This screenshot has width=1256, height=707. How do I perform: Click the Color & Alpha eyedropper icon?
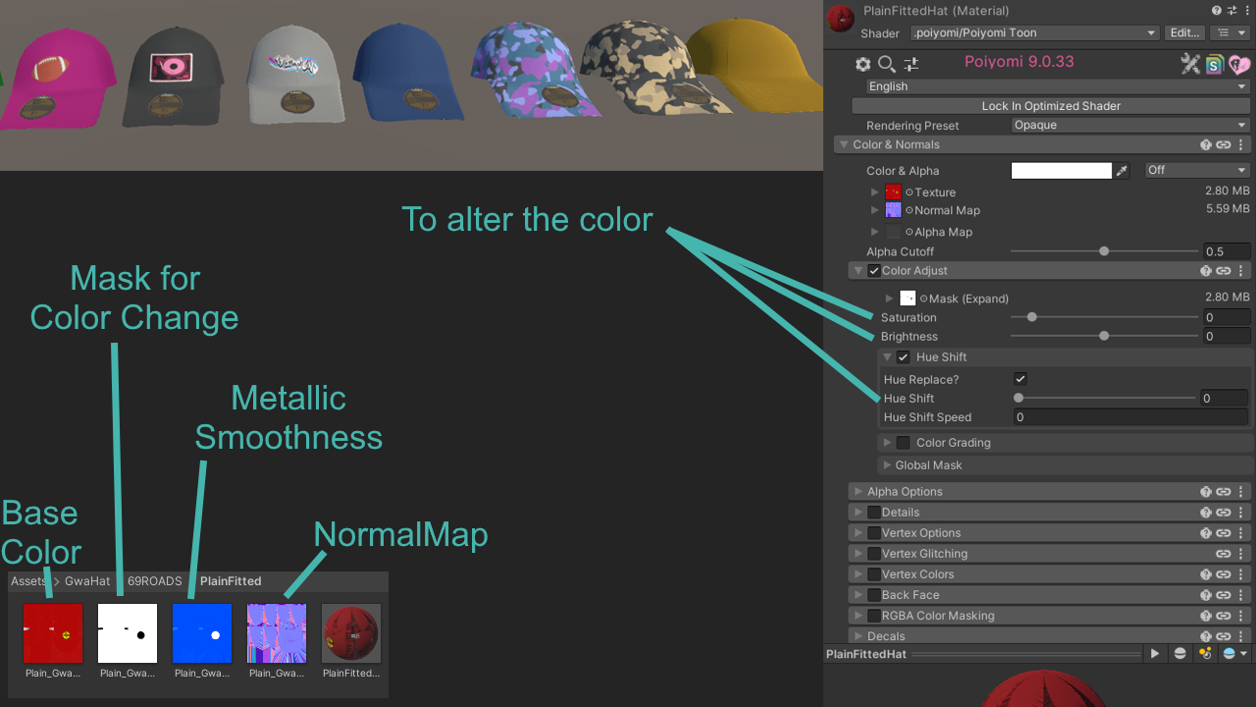coord(1123,171)
